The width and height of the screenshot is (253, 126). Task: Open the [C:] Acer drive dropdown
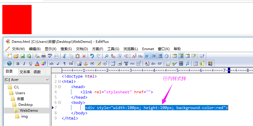27,80
